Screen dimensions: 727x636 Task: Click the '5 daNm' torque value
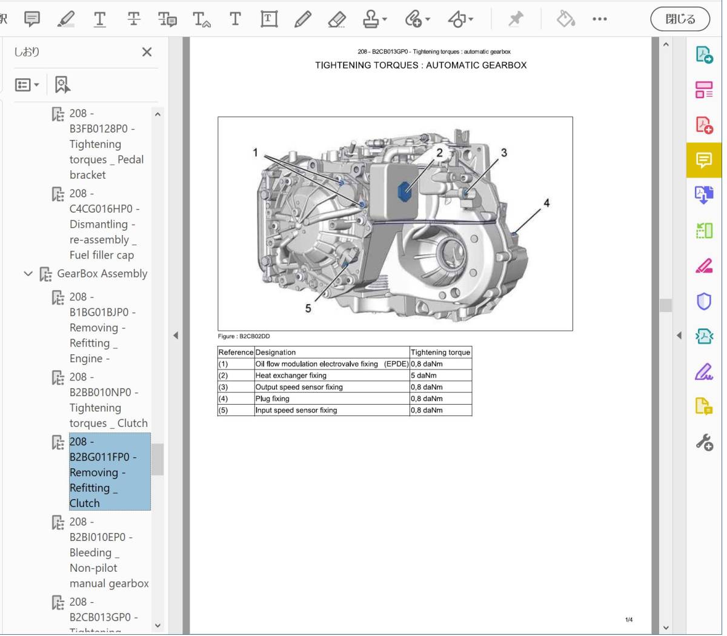click(423, 376)
